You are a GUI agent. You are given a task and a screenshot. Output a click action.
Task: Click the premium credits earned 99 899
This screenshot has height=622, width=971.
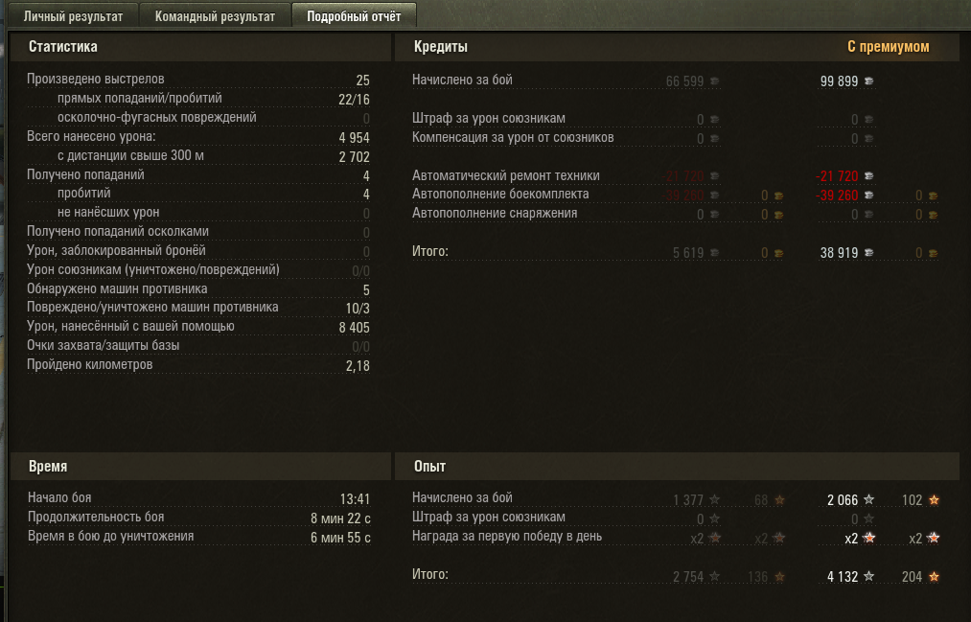pos(839,81)
